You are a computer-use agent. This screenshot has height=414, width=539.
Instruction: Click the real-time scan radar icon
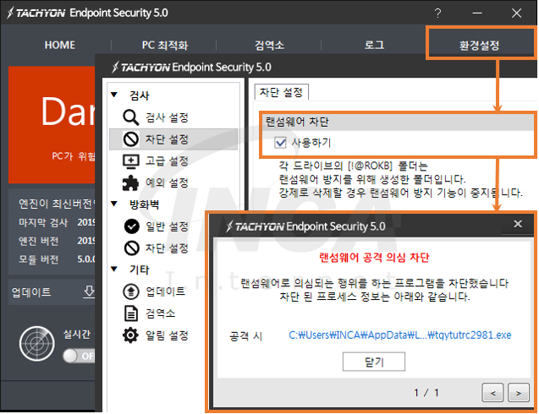37,344
